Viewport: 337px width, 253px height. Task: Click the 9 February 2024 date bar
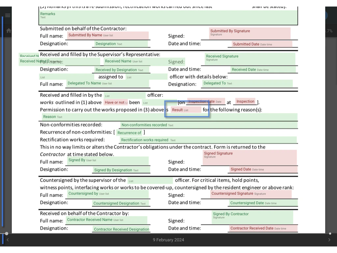tap(168, 240)
